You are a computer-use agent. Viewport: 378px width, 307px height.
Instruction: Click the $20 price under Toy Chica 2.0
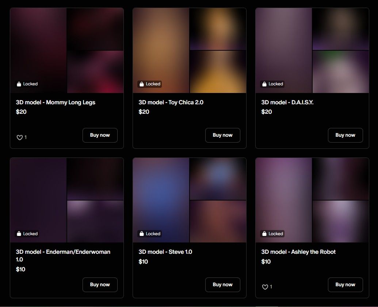click(x=144, y=112)
